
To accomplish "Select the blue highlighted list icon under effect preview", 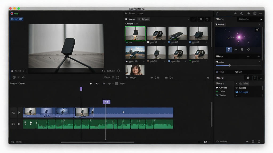I will pyautogui.click(x=229, y=49).
